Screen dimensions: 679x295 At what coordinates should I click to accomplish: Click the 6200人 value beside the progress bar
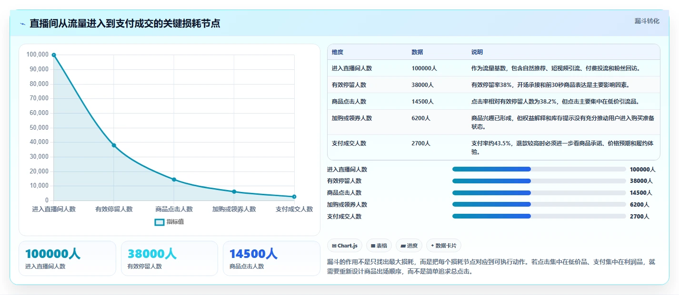pyautogui.click(x=639, y=204)
